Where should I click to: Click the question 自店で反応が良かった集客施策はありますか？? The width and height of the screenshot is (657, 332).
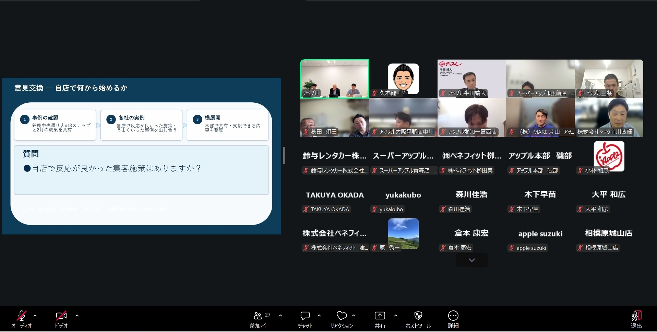(x=112, y=168)
